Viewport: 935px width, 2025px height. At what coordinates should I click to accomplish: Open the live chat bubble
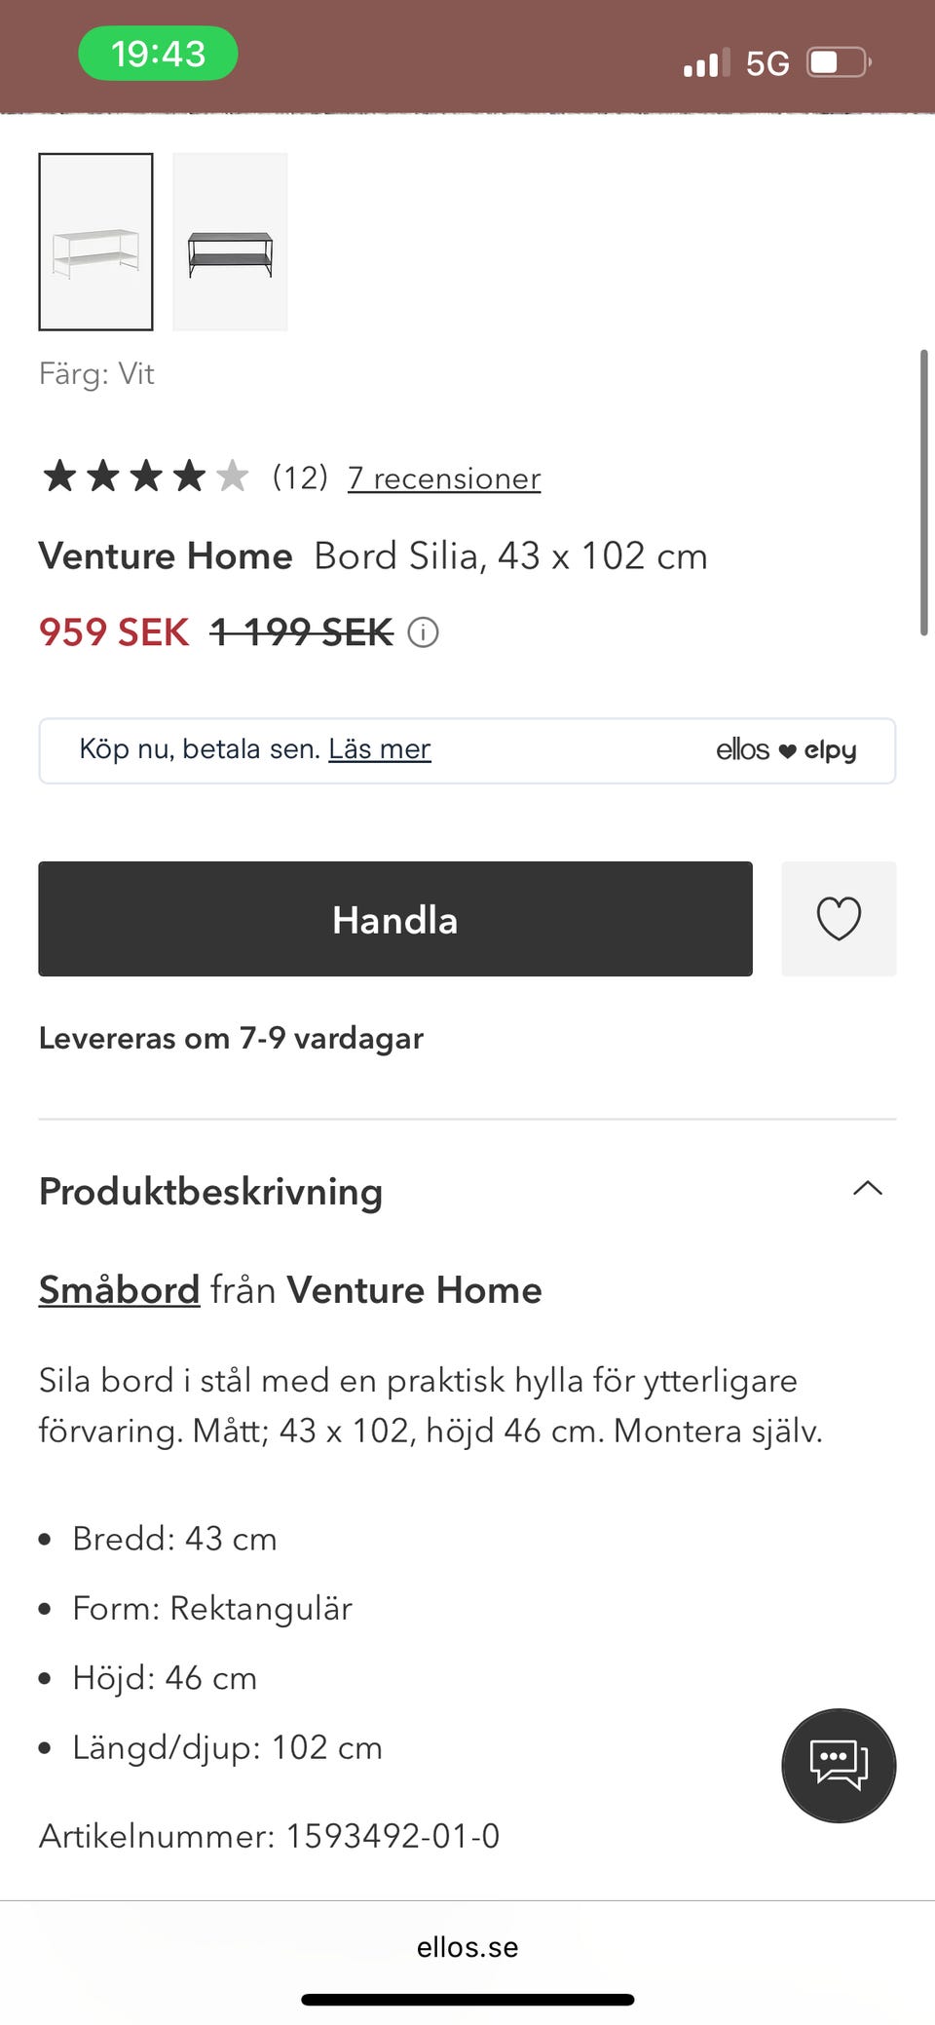(839, 1765)
